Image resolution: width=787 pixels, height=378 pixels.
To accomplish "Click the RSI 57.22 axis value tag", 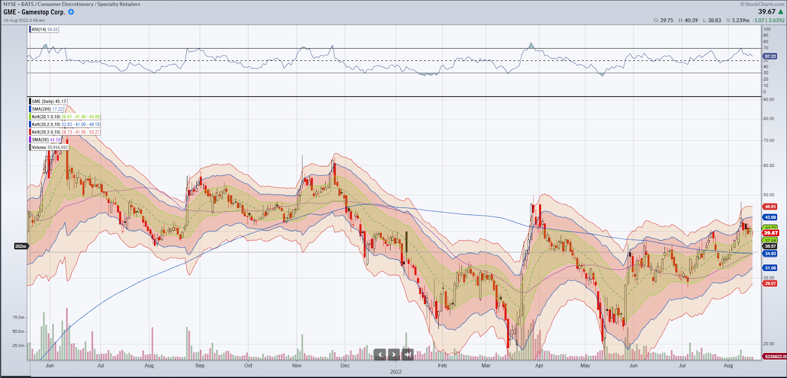I will pos(771,56).
